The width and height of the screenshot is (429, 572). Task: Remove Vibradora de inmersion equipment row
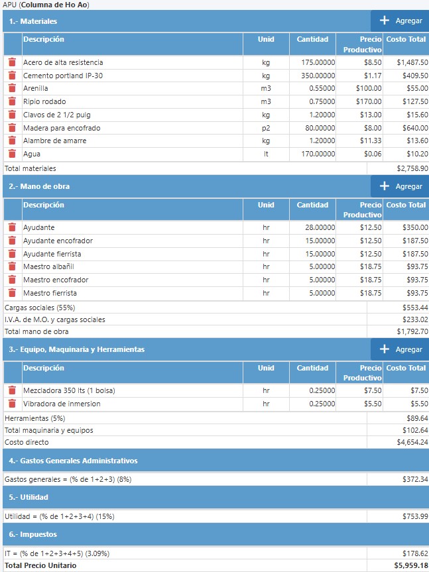pyautogui.click(x=12, y=404)
